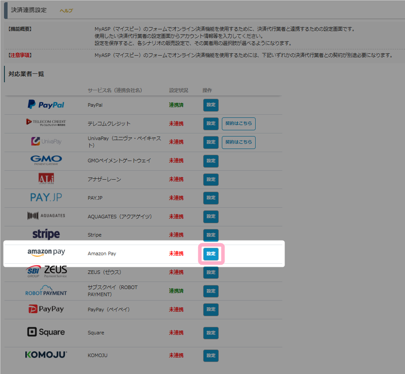Open the Stripe 設定 button
Viewport: 405px width, 374px height.
[x=211, y=235]
